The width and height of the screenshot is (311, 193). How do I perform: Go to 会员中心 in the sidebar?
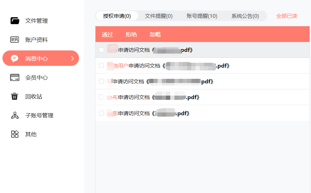pyautogui.click(x=36, y=78)
